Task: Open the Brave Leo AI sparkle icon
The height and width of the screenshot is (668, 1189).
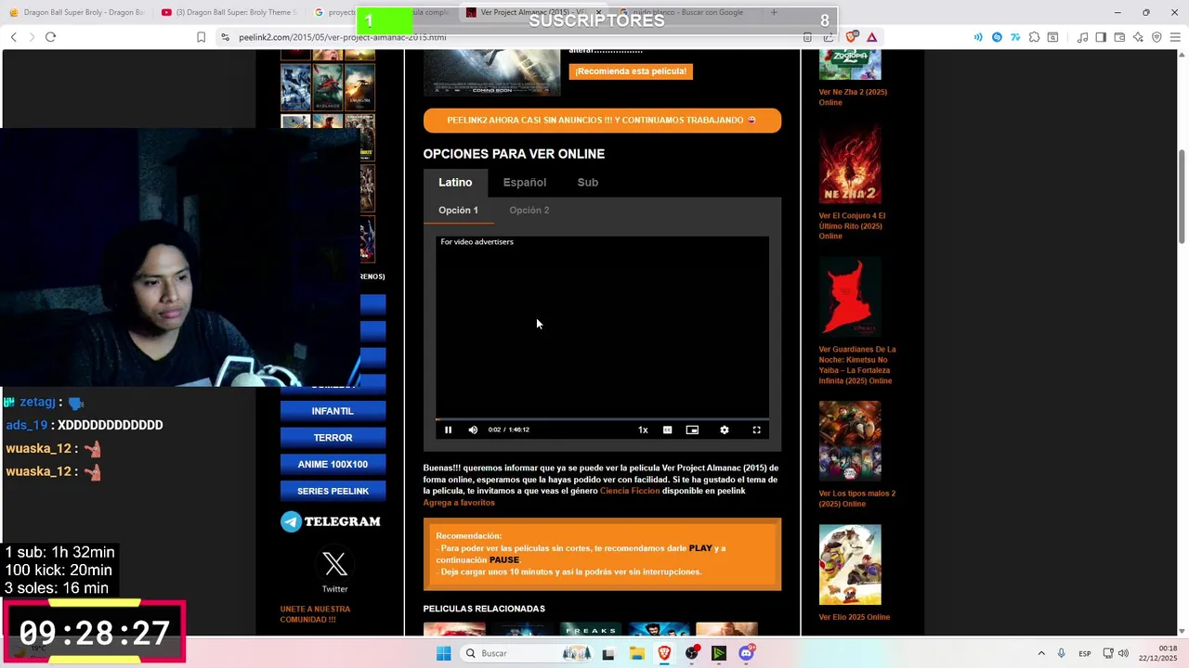Action: [1138, 37]
